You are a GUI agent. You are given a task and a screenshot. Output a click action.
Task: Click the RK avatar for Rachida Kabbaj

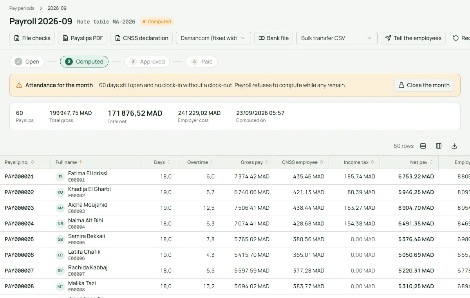click(60, 271)
